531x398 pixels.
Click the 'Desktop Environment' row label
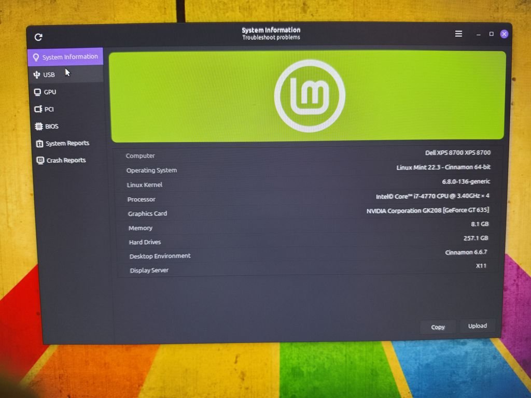coord(160,256)
